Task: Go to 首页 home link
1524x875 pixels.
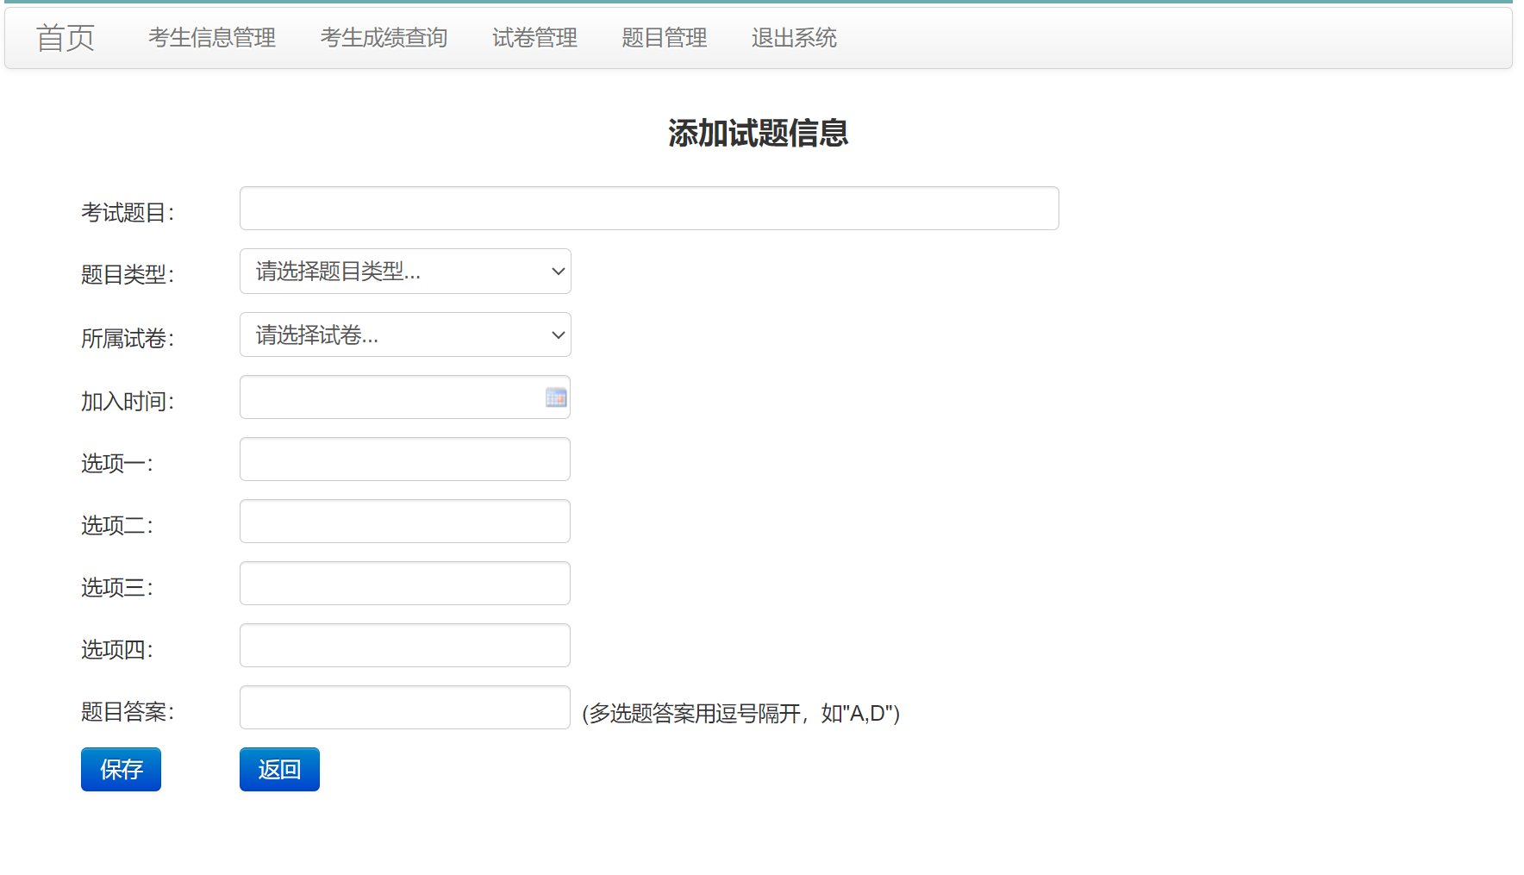Action: 66,38
